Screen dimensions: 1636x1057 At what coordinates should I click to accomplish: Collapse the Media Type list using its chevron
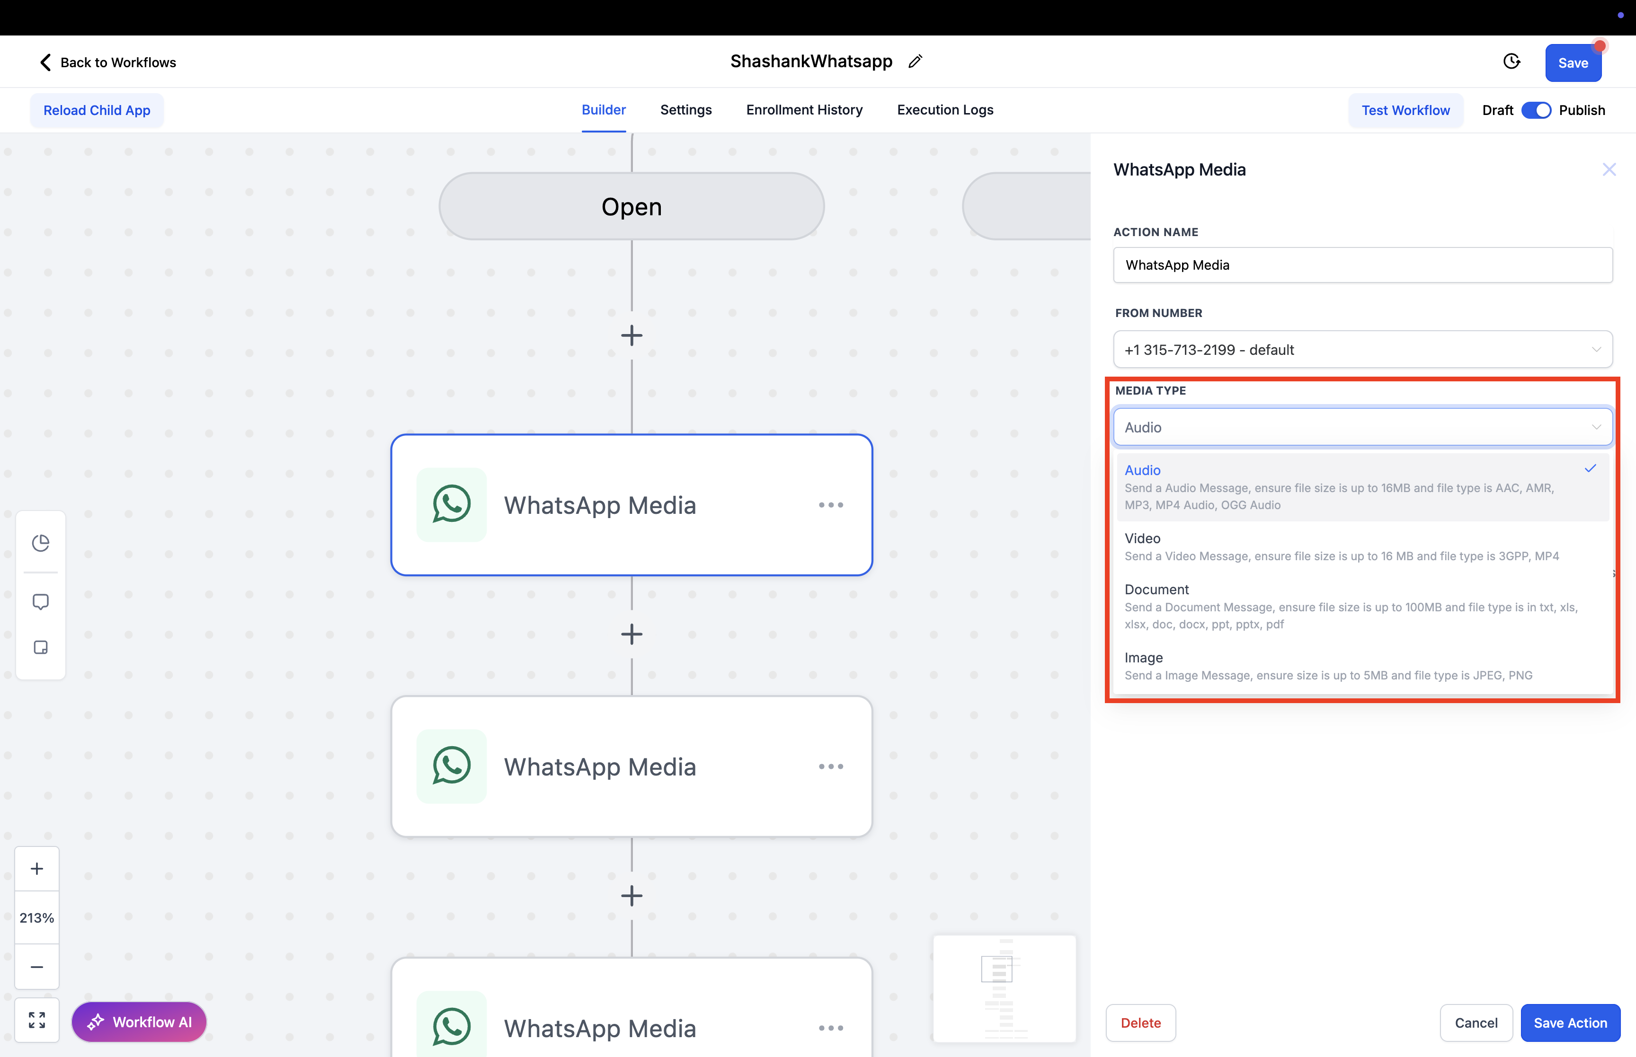[1596, 428]
